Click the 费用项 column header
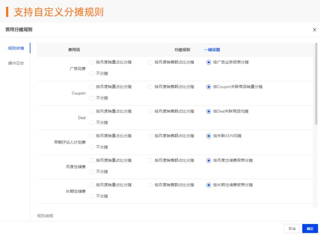320x235 pixels. 74,50
